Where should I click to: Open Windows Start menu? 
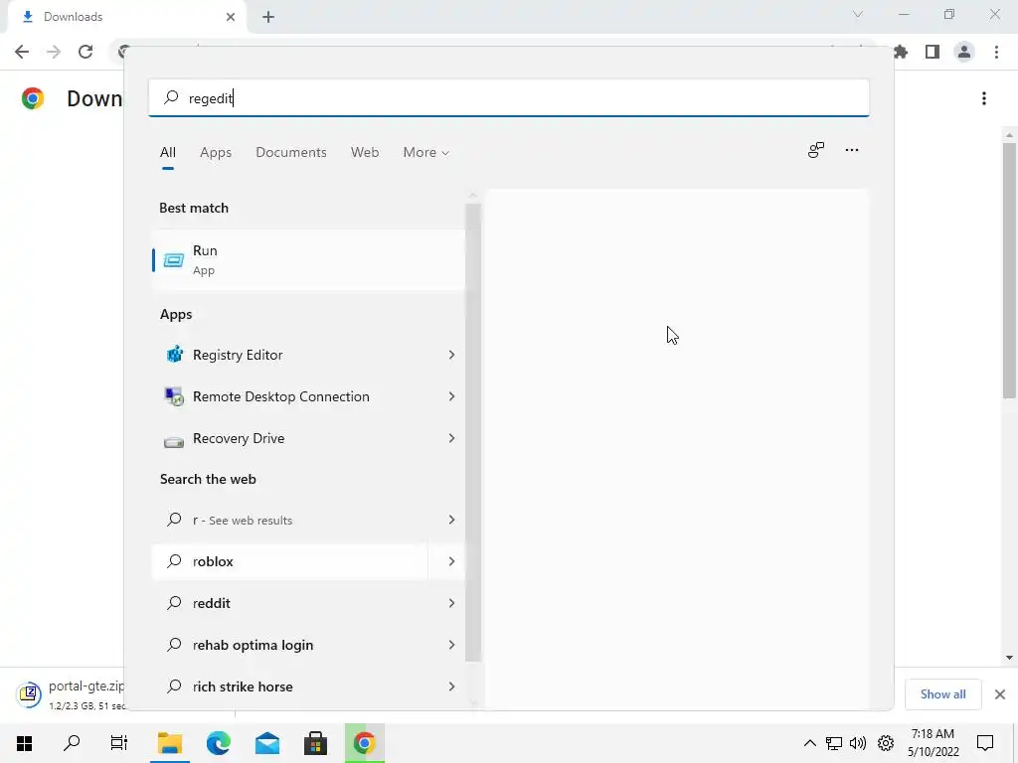click(24, 743)
